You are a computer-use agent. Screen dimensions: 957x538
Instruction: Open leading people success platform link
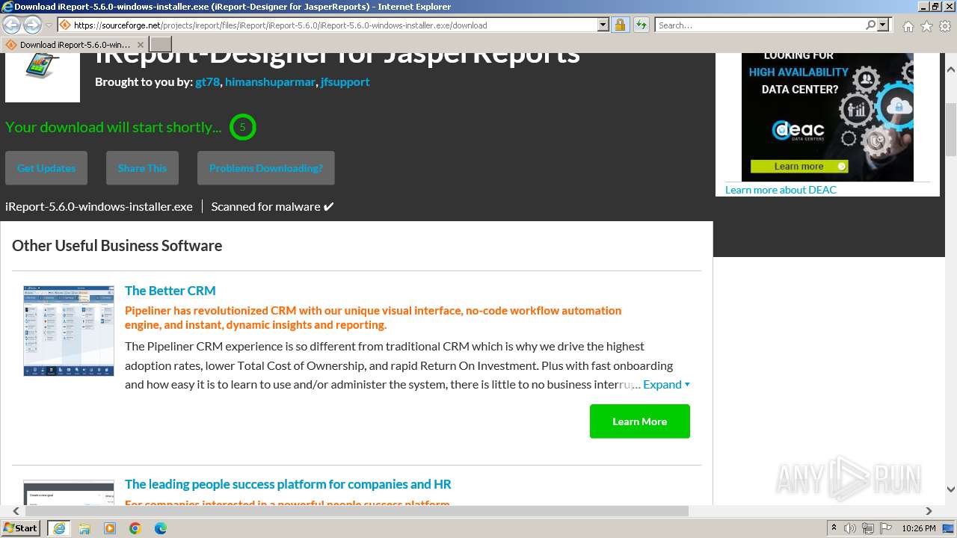(288, 484)
